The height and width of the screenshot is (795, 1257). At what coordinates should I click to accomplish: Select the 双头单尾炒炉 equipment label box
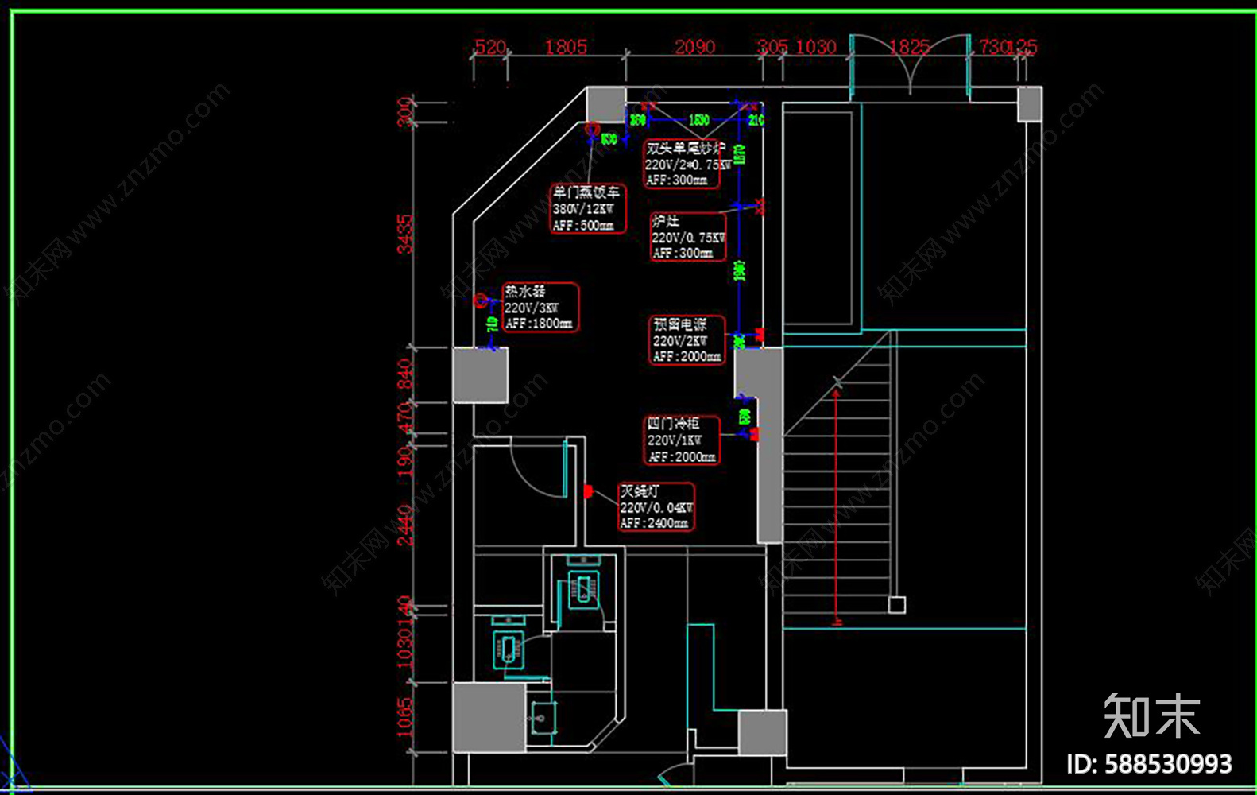pyautogui.click(x=683, y=165)
